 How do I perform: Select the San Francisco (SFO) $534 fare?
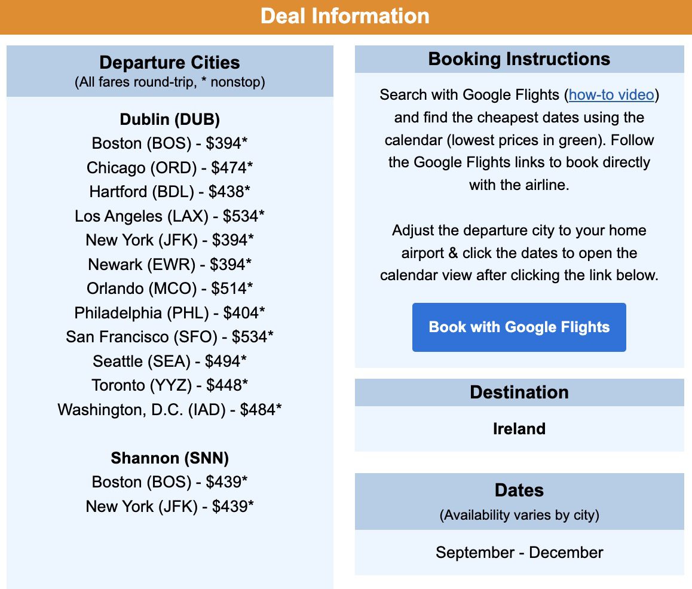[x=170, y=337]
